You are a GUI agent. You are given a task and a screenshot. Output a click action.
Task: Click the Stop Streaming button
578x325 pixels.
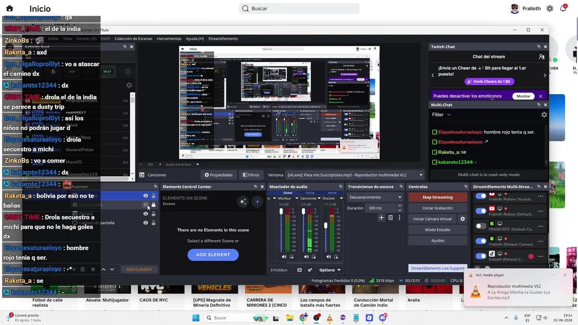[x=438, y=197]
